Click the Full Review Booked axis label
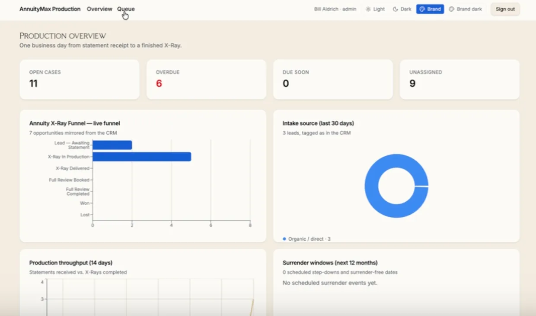The height and width of the screenshot is (316, 536). coord(69,180)
